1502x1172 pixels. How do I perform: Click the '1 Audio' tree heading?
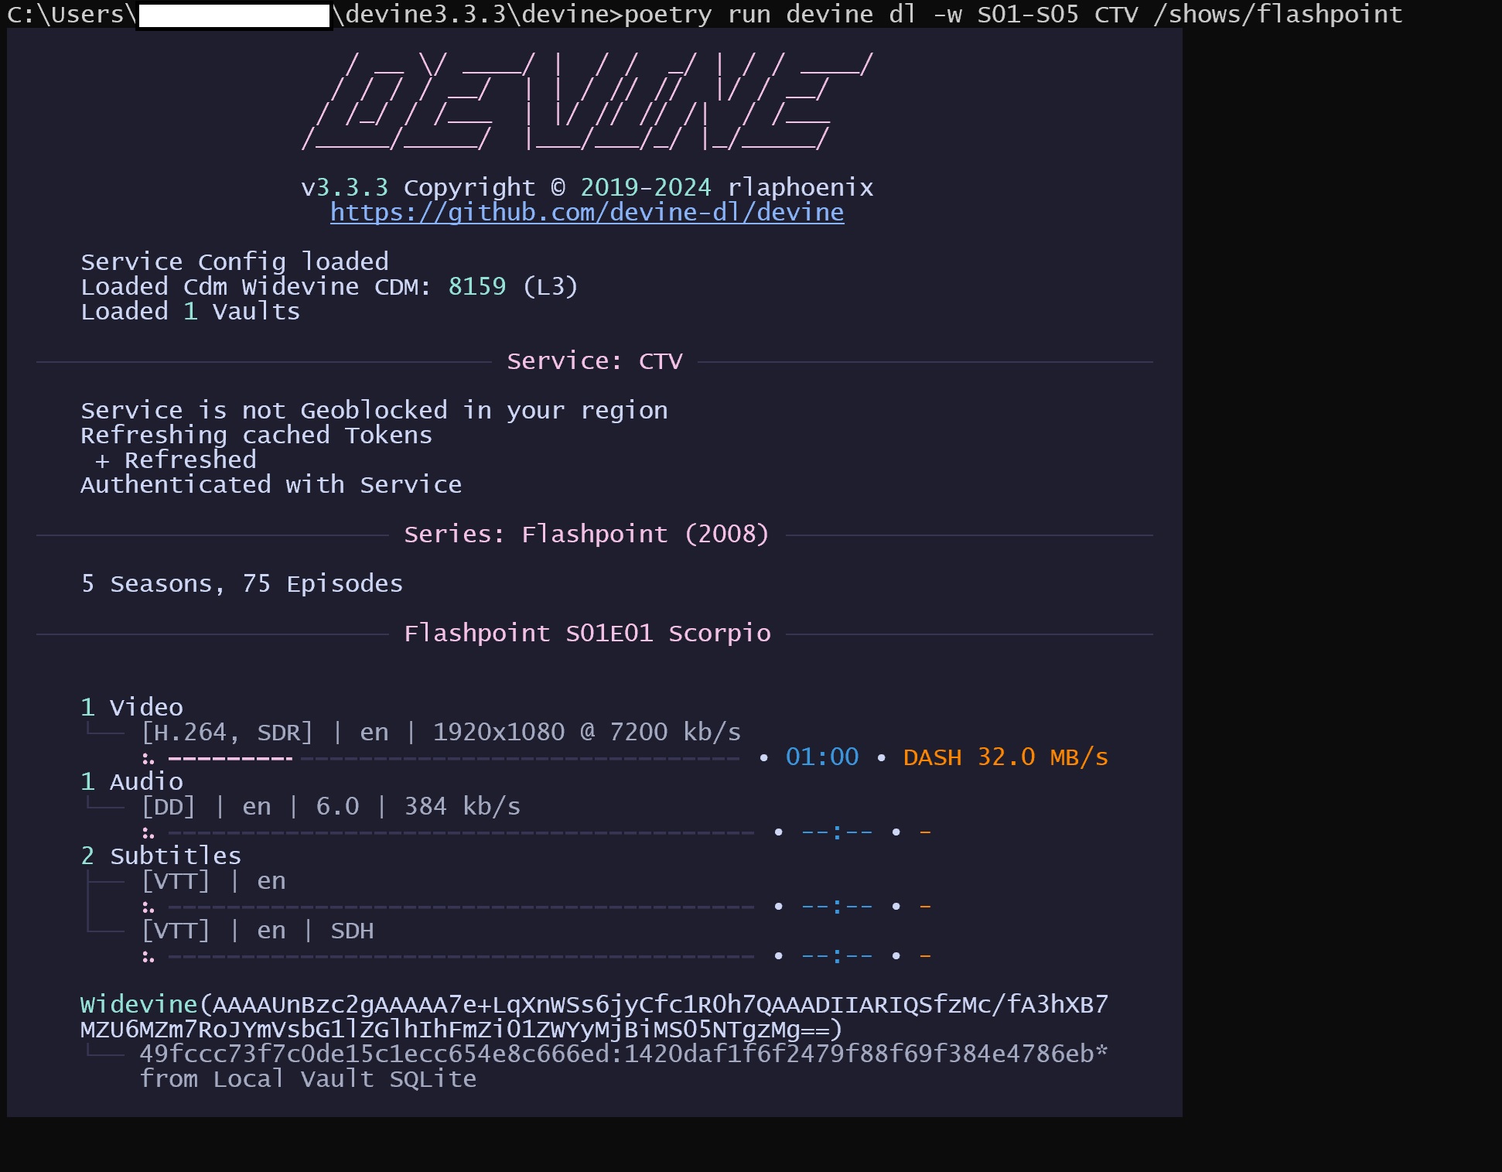(x=132, y=781)
